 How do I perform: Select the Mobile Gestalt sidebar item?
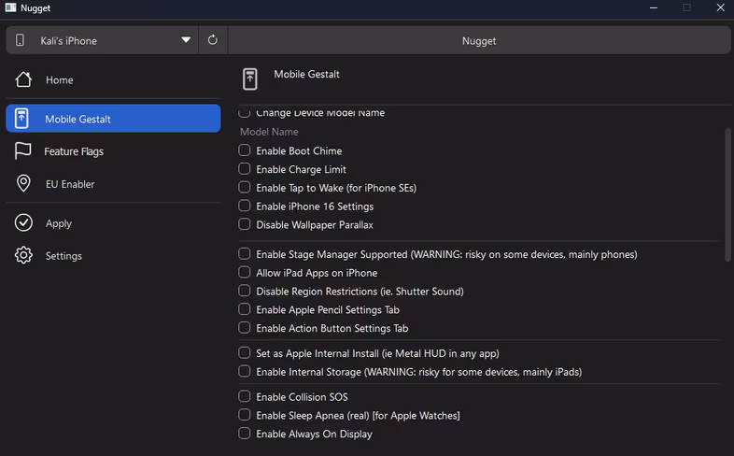(x=113, y=119)
